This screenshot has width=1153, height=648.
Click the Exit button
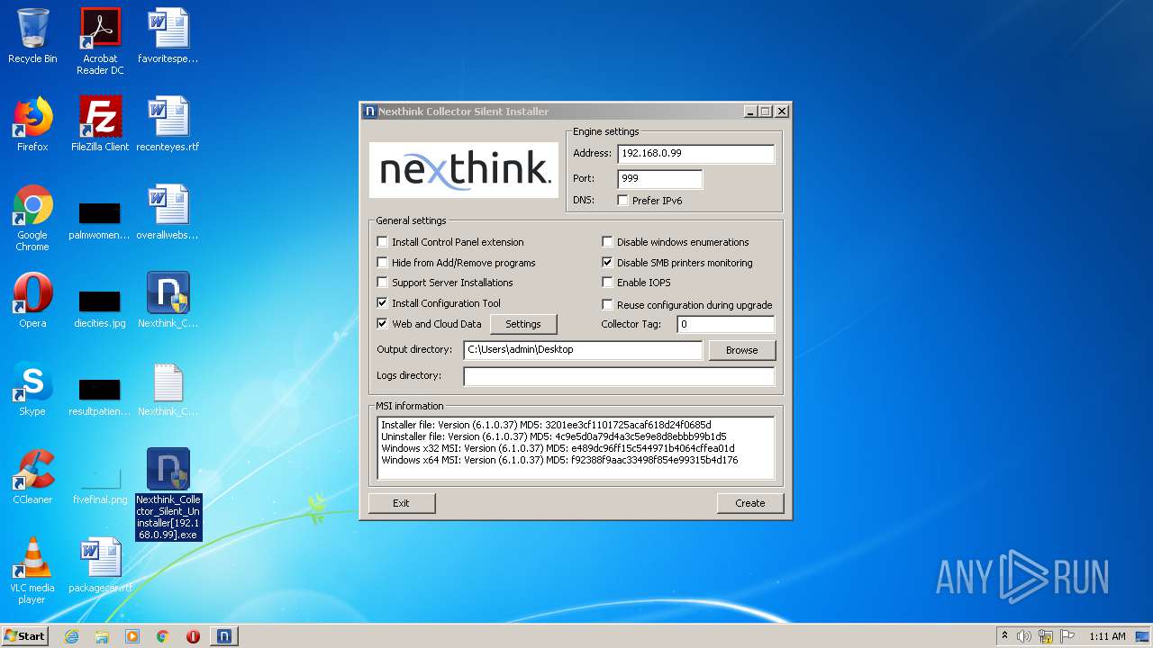coord(402,503)
